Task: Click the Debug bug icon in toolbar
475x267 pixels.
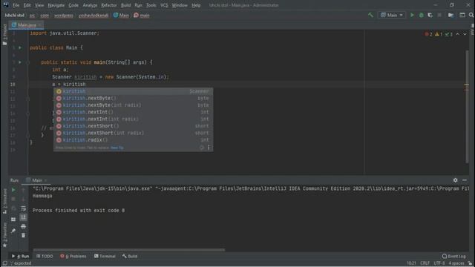Action: click(x=421, y=15)
